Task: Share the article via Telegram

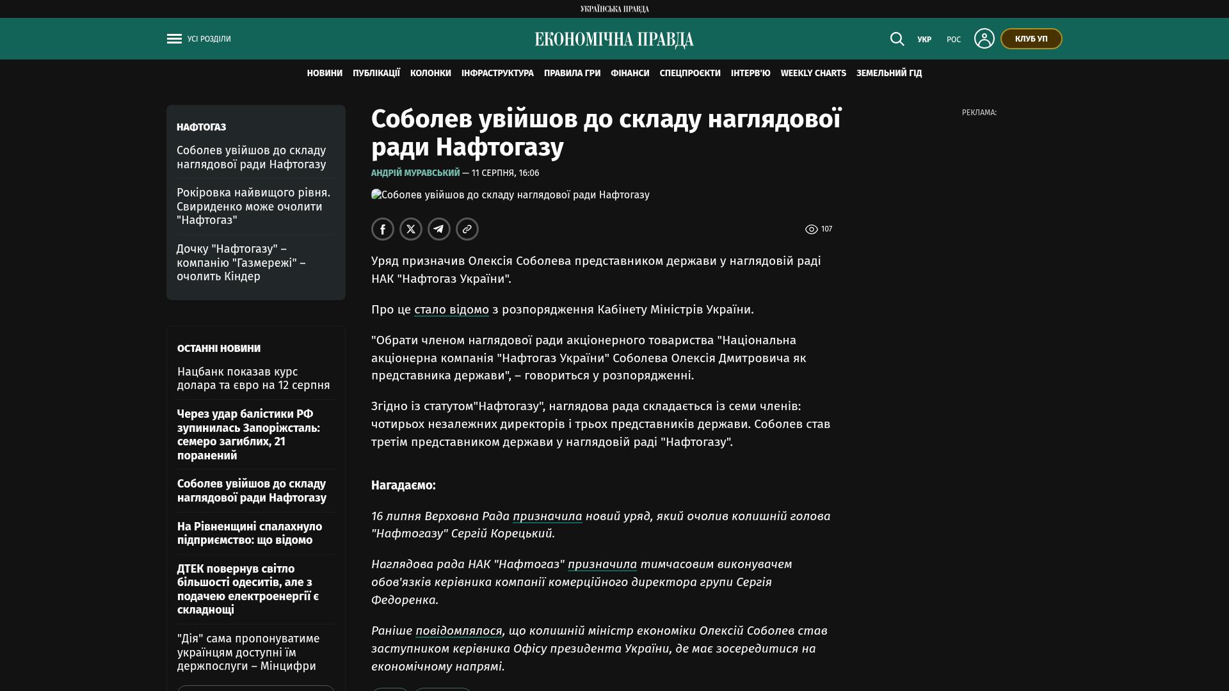Action: 439,229
